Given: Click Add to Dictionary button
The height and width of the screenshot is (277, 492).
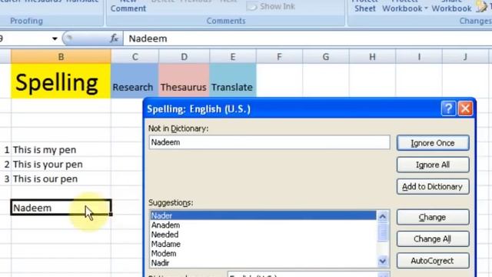Looking at the screenshot, I should 433,186.
